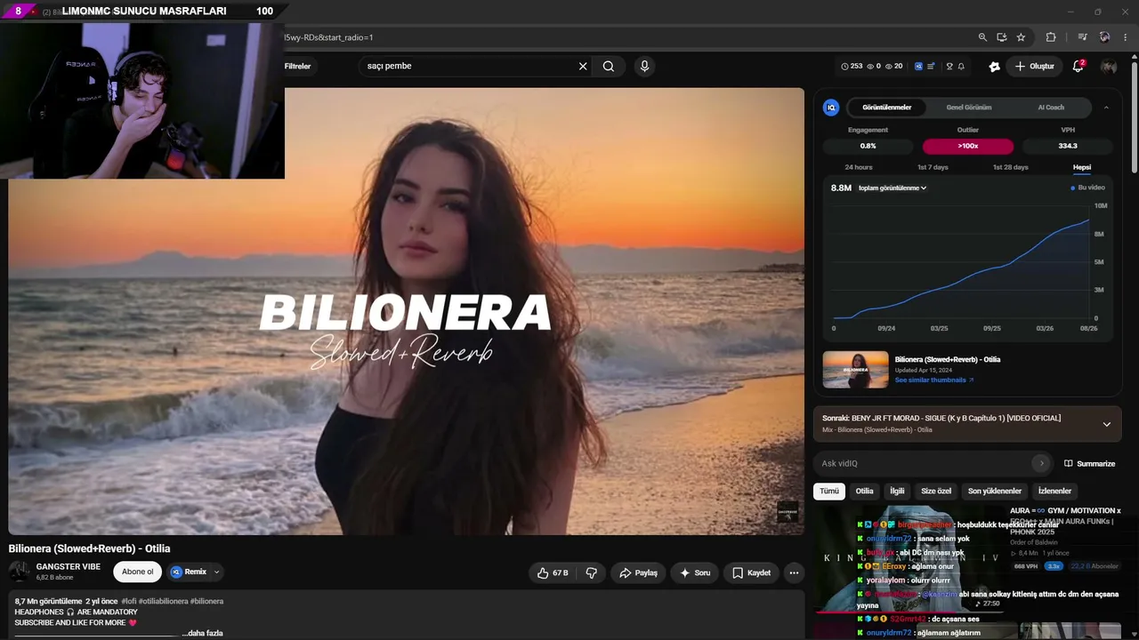The height and width of the screenshot is (640, 1139).
Task: Dislike the video with thumbs down
Action: coord(592,573)
